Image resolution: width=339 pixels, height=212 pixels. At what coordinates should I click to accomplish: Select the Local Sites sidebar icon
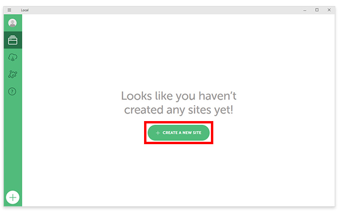click(x=13, y=40)
